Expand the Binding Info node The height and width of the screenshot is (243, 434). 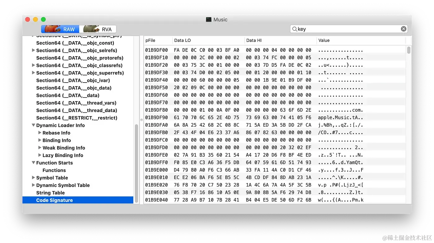pos(40,140)
